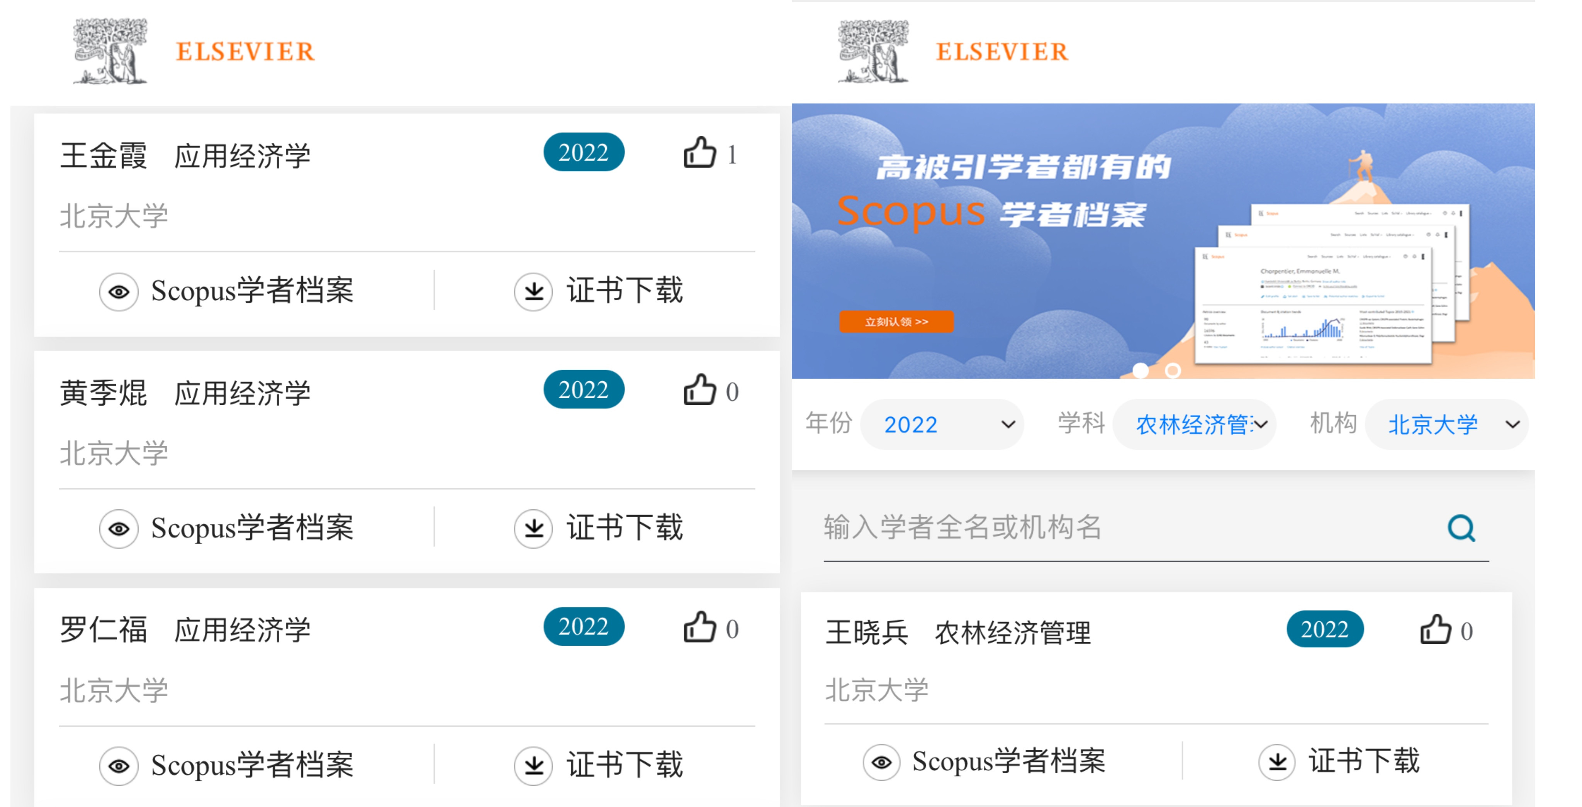The height and width of the screenshot is (807, 1582).
Task: Click the orange 立刻认领 button on the banner
Action: tap(896, 321)
